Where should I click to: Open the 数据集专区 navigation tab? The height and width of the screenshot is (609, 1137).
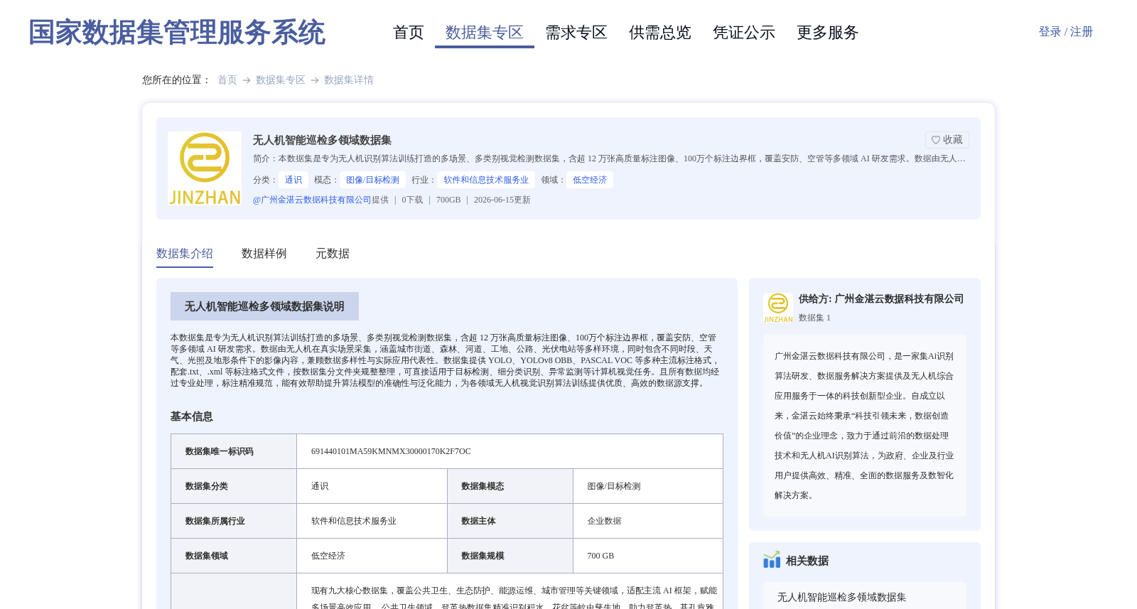tap(485, 33)
